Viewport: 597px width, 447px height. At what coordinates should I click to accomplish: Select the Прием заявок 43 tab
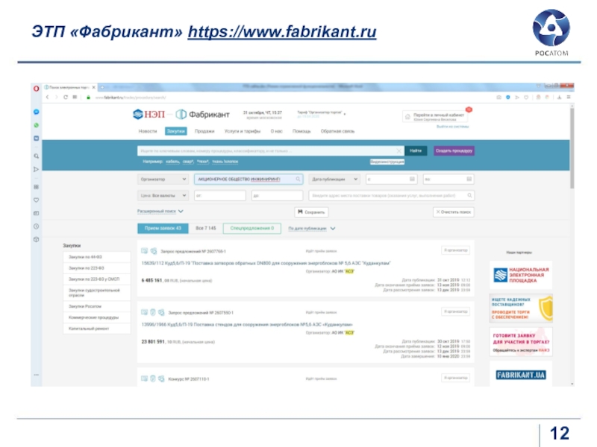pos(163,229)
